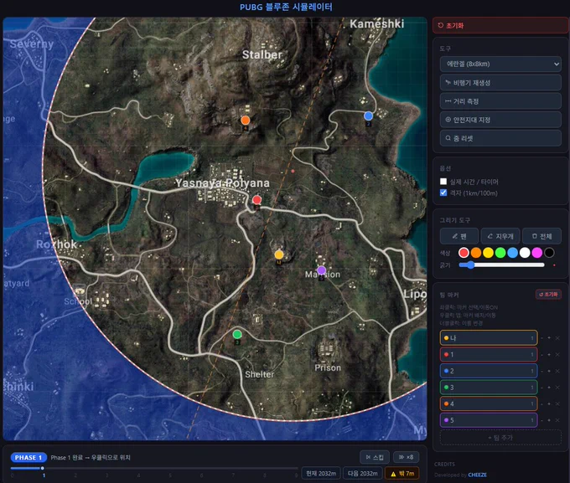Click the 굵기 thickness slider handle
Viewport: 570px width, 483px height.
pos(470,265)
